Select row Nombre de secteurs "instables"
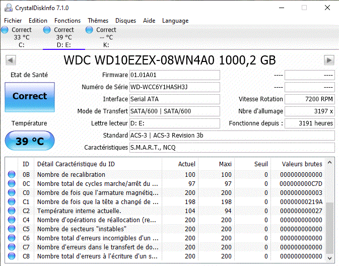339x266 pixels. (x=166, y=229)
